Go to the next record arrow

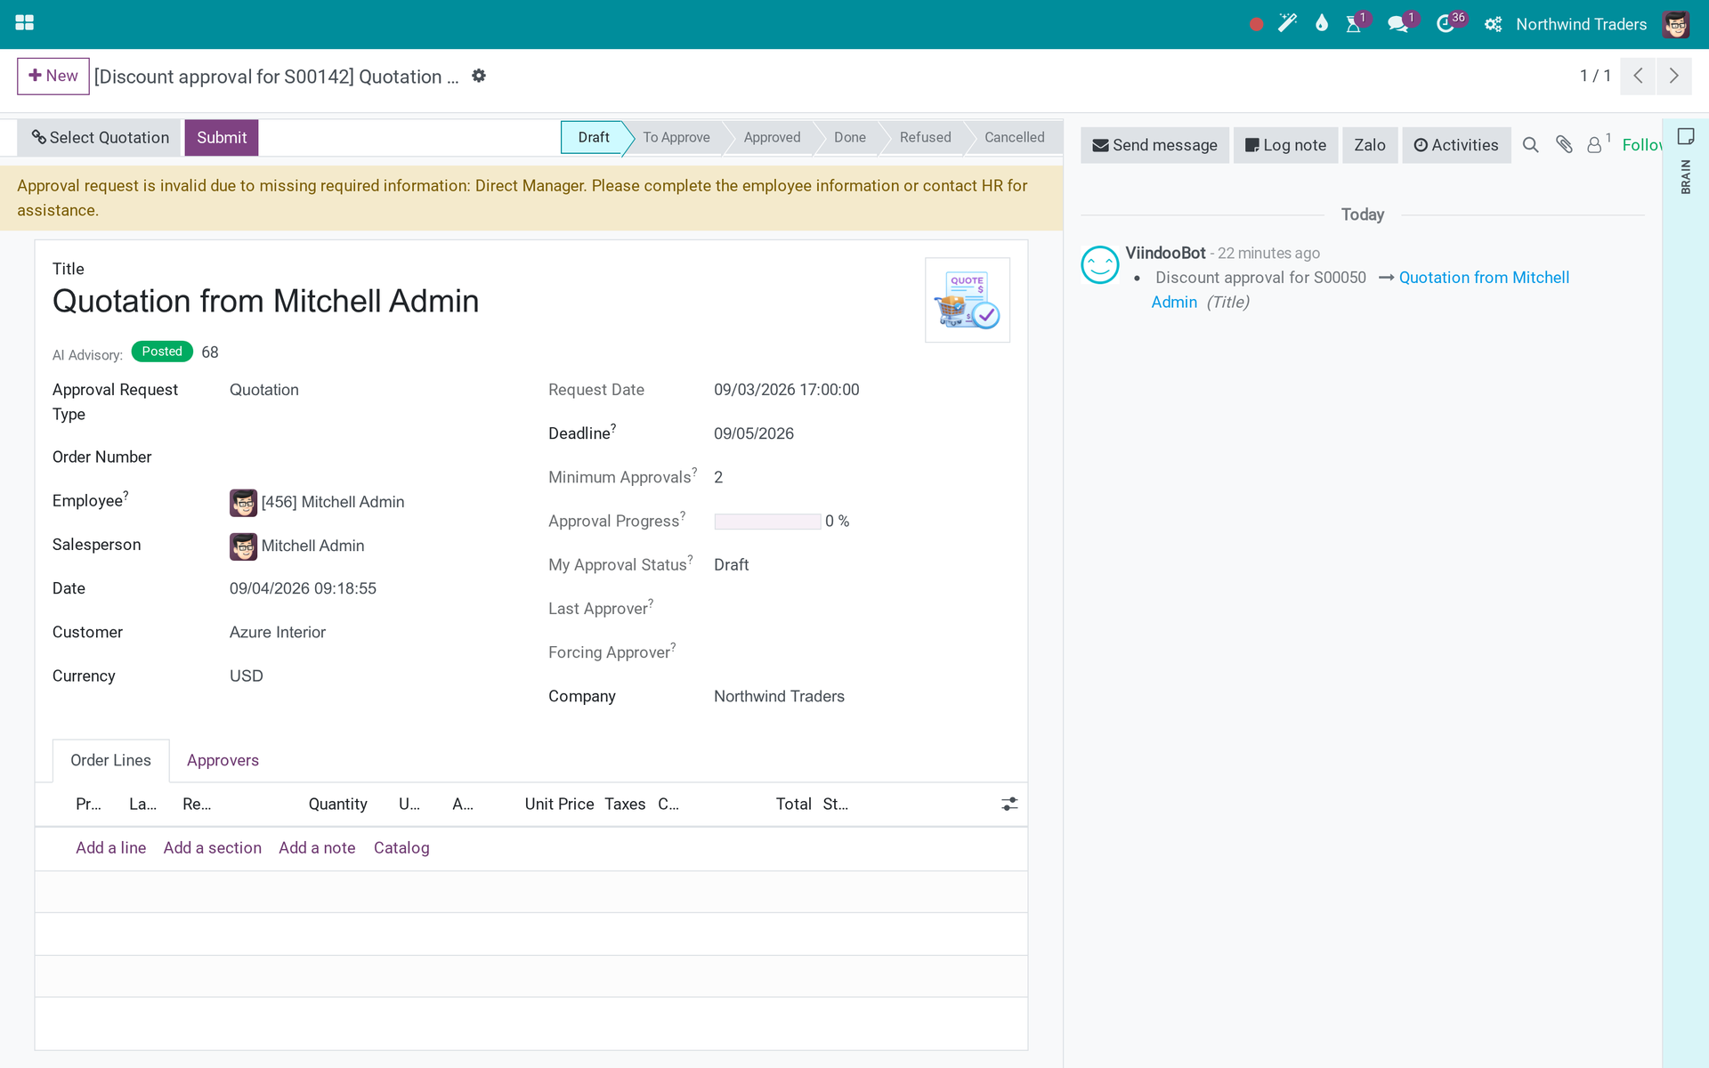[x=1674, y=76]
